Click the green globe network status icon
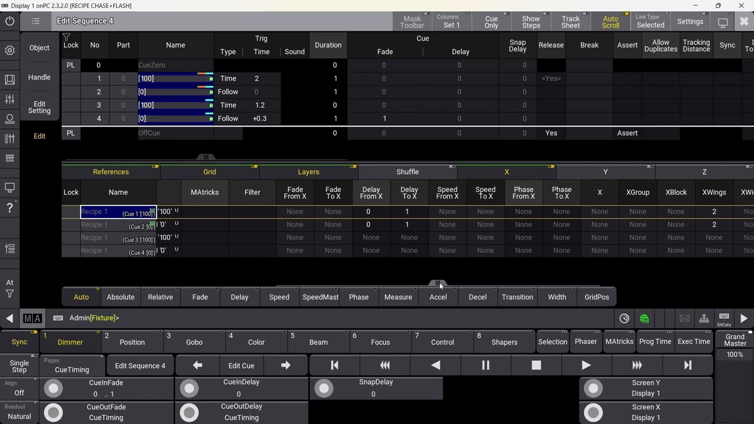This screenshot has height=424, width=754. 644,319
